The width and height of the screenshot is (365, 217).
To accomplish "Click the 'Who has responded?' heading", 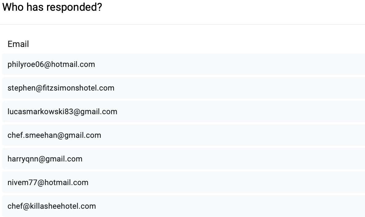I will (x=52, y=7).
